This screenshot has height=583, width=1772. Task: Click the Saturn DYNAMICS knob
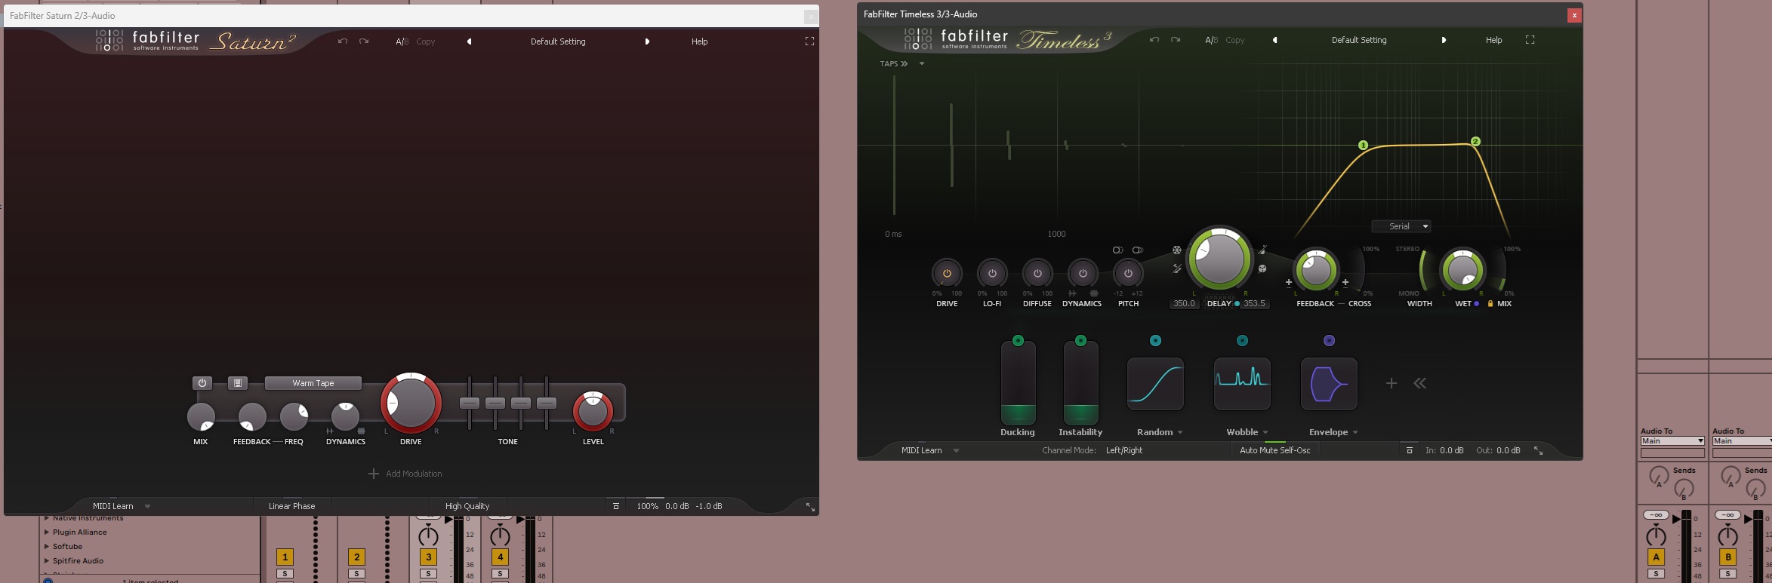pos(346,416)
